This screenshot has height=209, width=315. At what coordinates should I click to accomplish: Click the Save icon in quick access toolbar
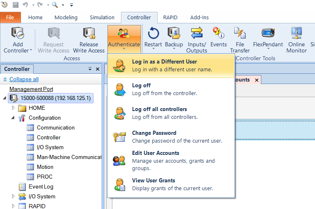coord(16,5)
